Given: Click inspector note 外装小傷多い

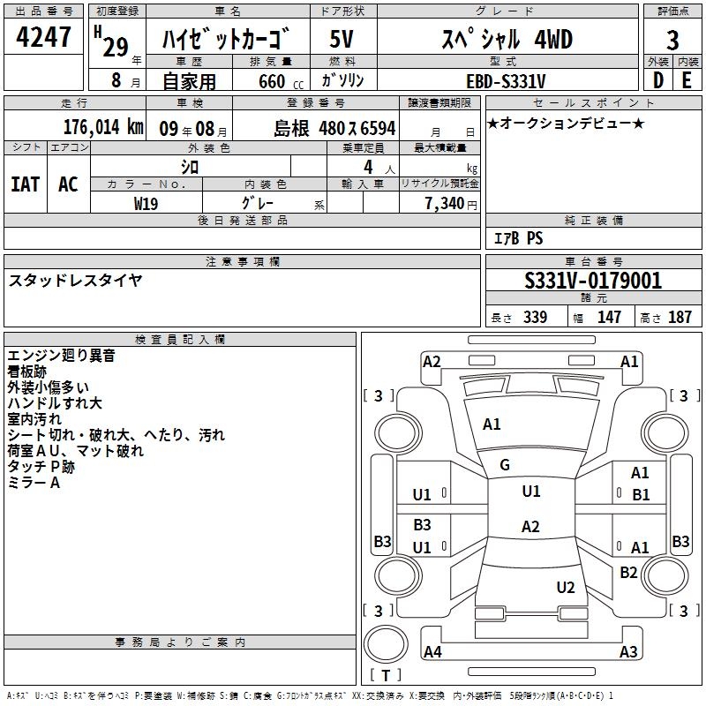Looking at the screenshot, I should tap(49, 387).
